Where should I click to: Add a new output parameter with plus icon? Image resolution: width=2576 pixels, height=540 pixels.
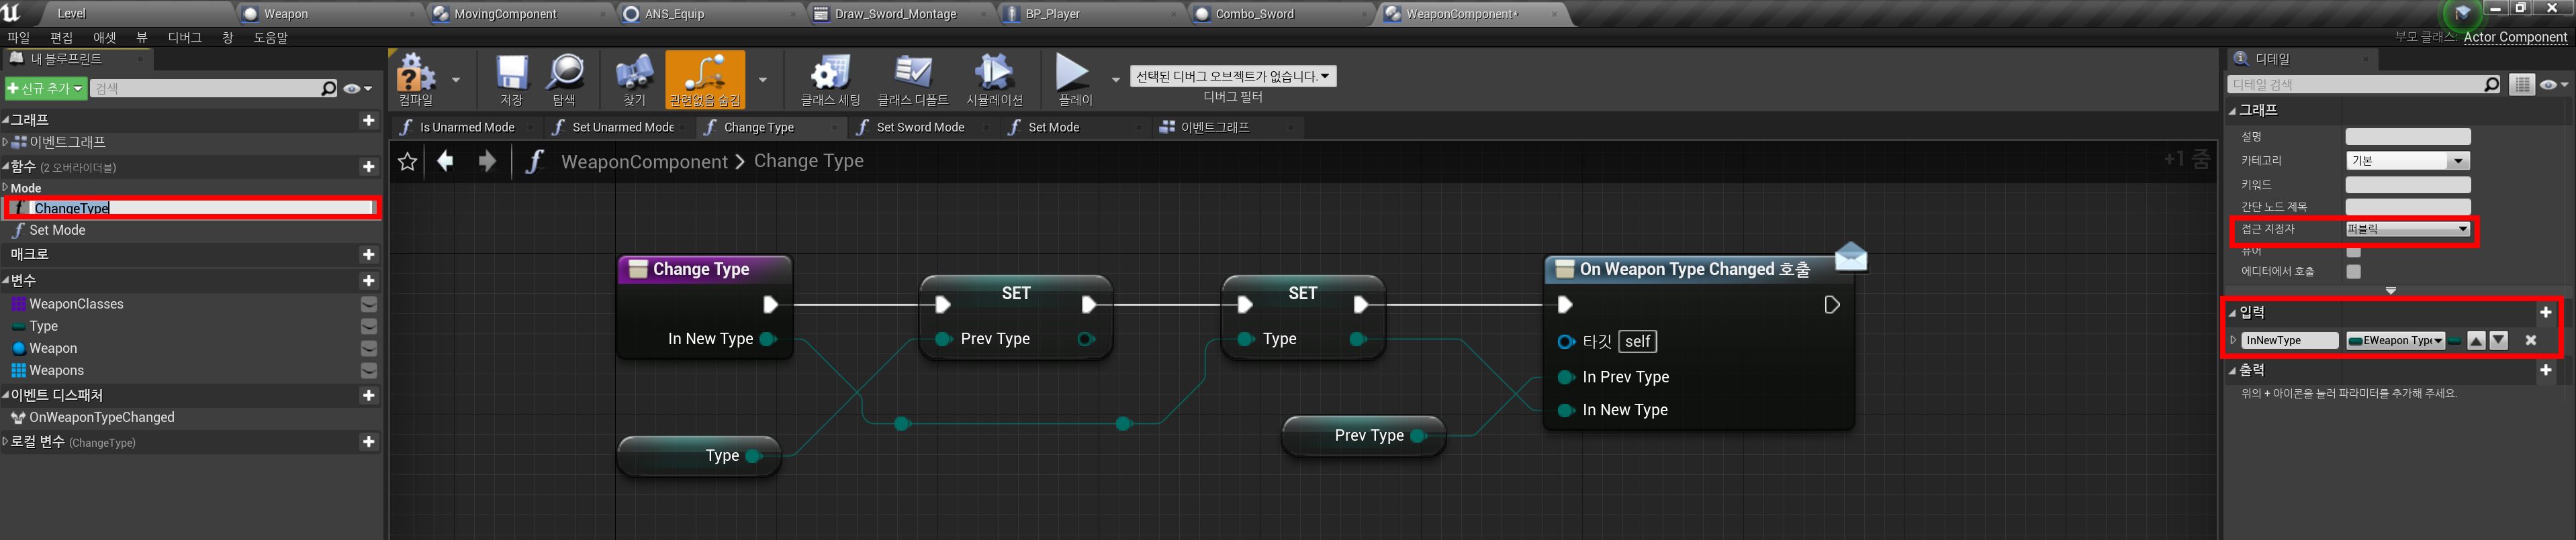2546,370
